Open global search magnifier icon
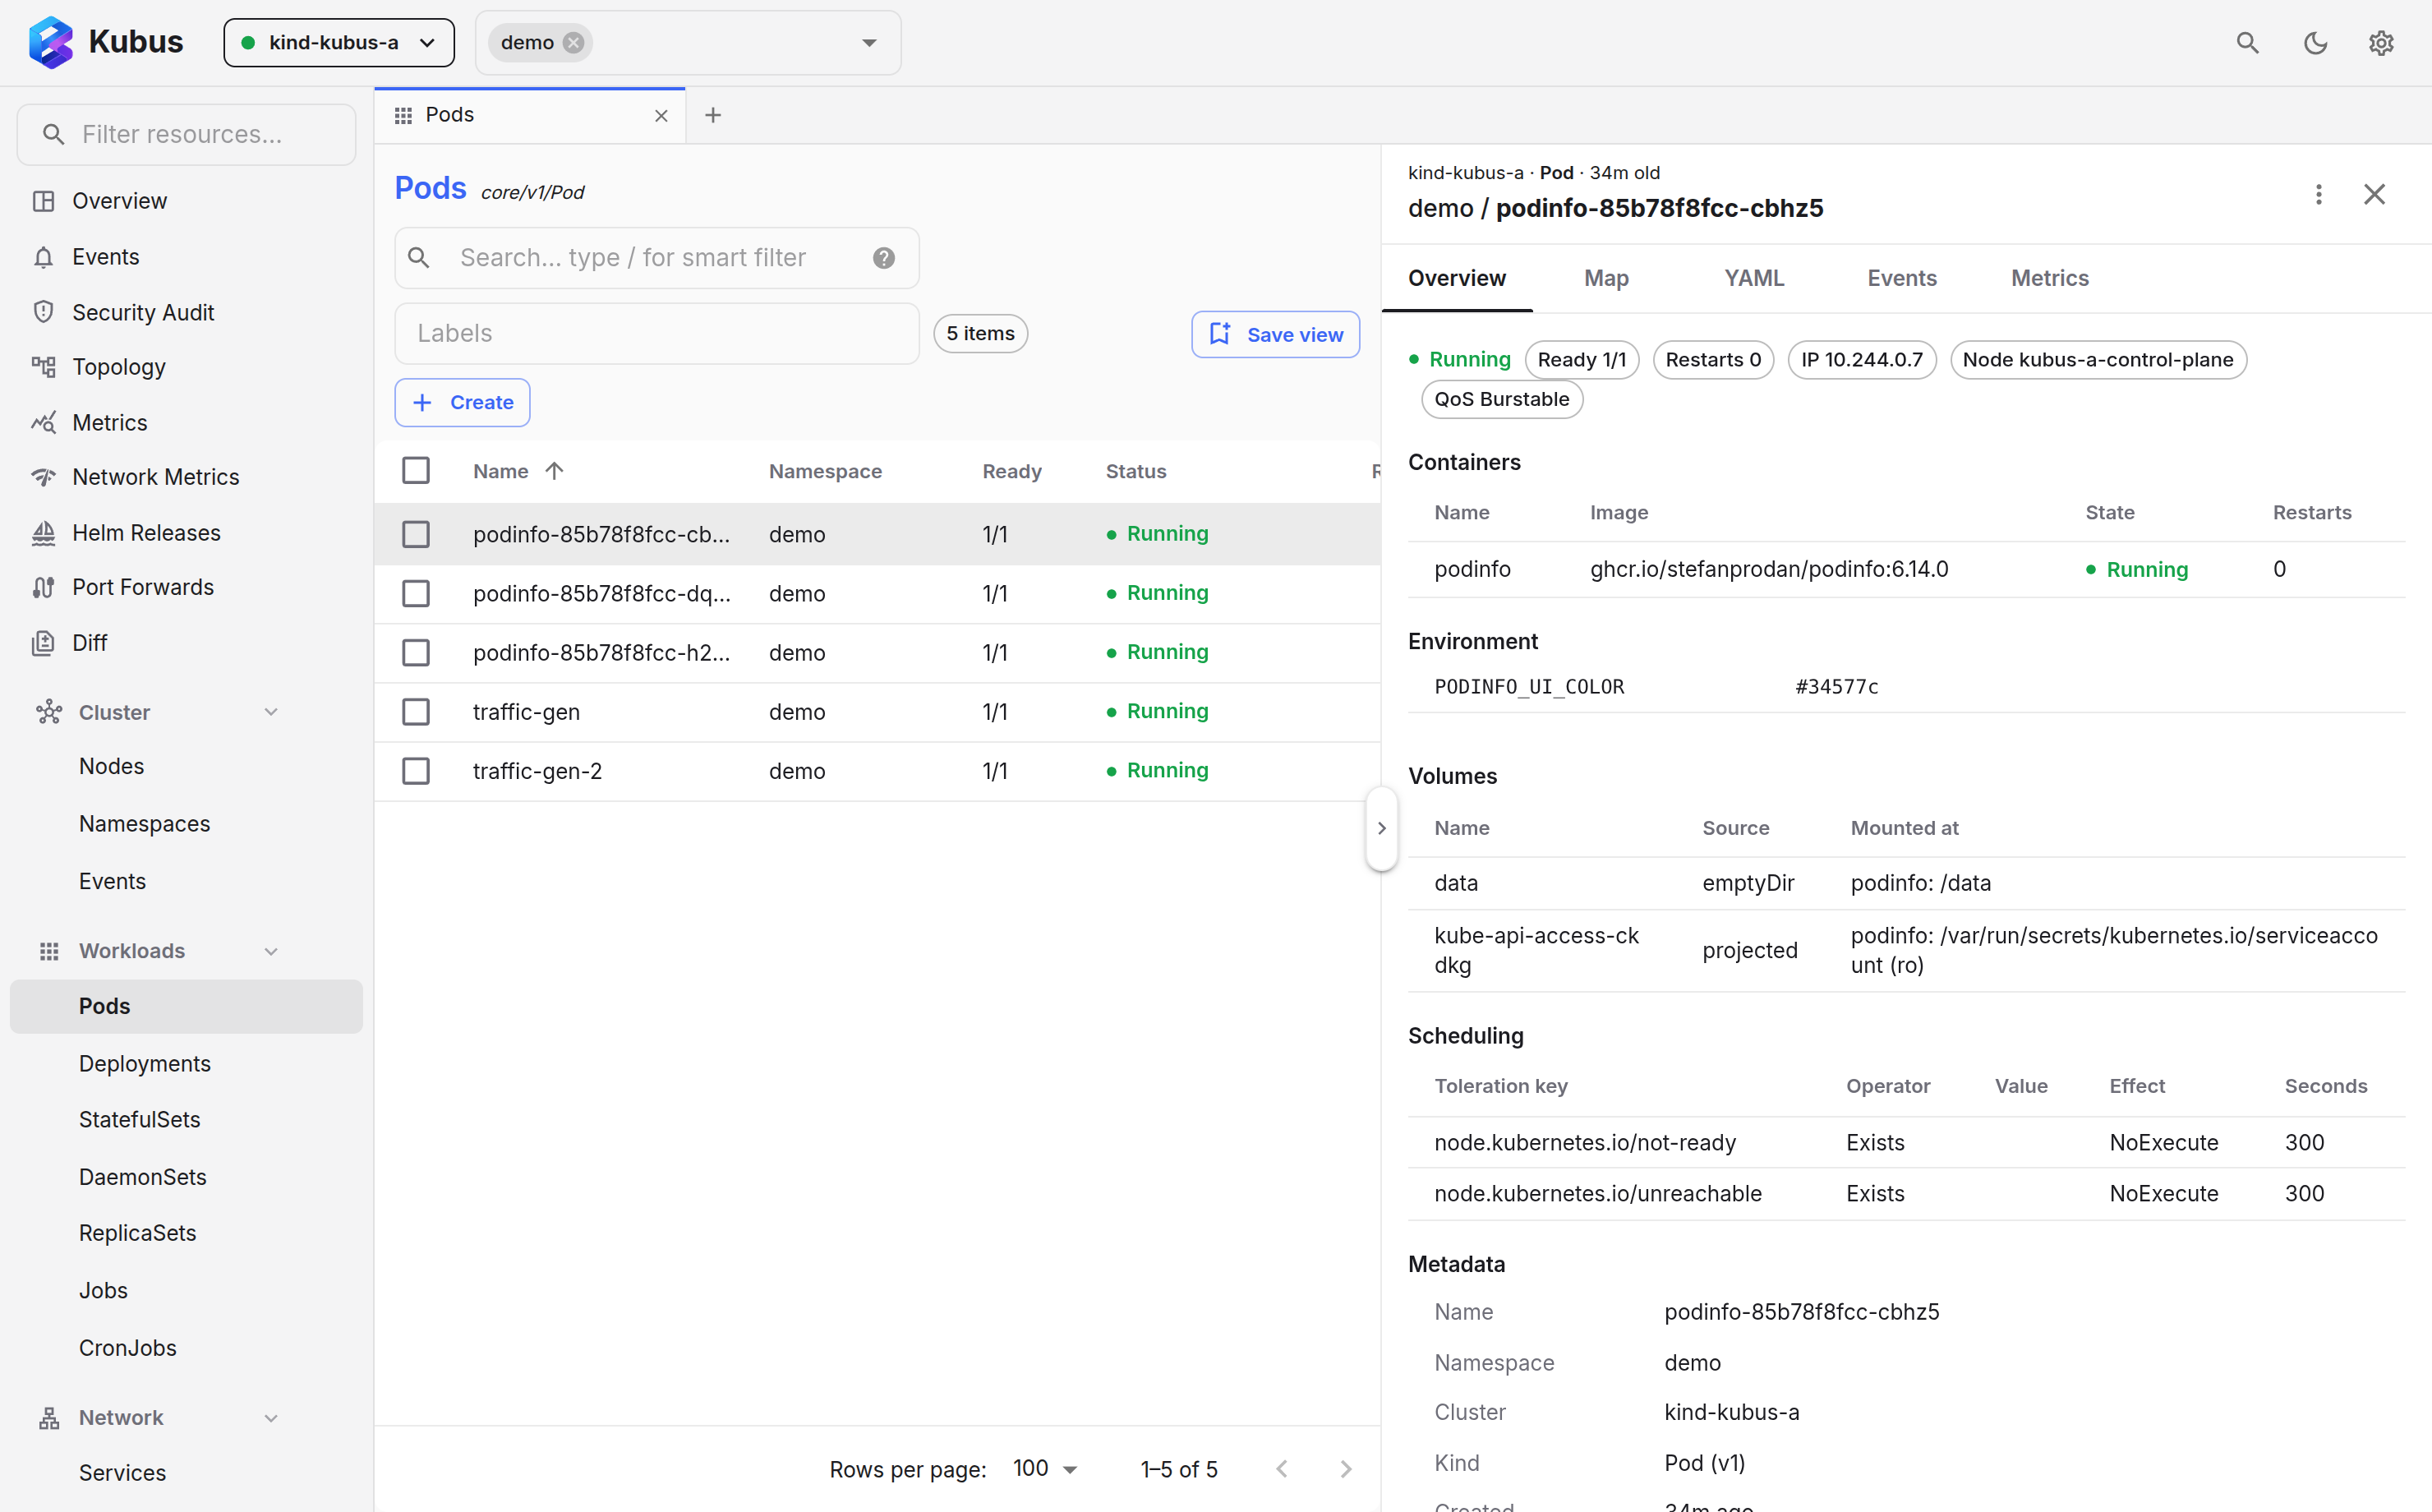This screenshot has height=1512, width=2432. (2247, 42)
